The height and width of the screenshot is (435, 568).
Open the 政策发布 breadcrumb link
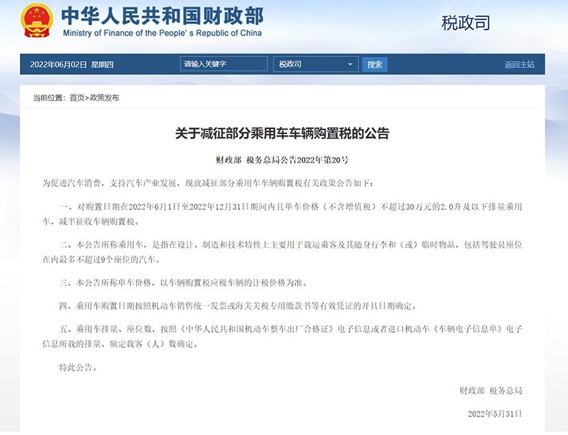pyautogui.click(x=104, y=97)
